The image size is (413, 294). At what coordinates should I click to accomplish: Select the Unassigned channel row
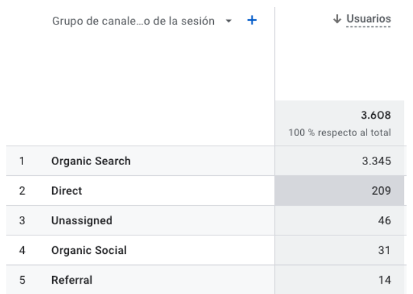pos(206,220)
